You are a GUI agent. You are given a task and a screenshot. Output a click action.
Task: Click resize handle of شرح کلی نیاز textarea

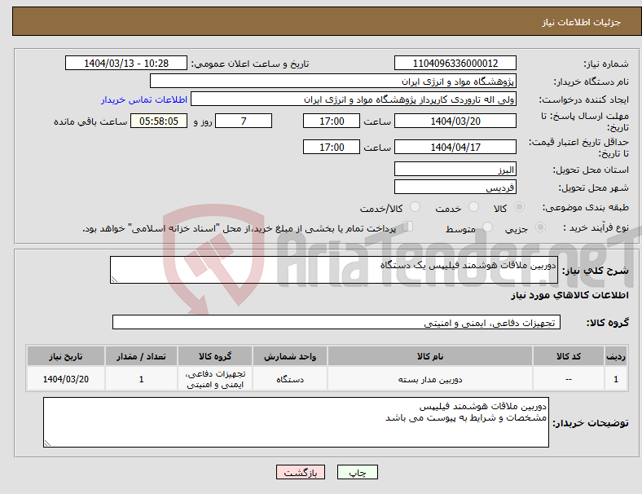114,280
